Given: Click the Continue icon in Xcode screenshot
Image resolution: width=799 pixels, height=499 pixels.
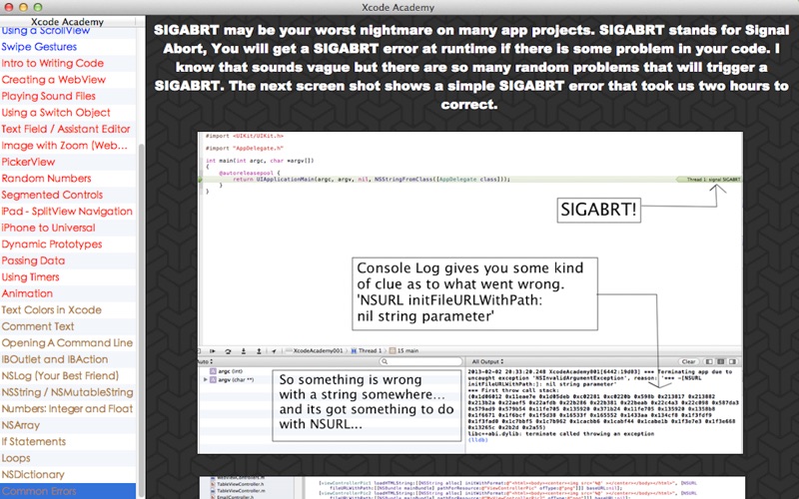Looking at the screenshot, I should [213, 351].
